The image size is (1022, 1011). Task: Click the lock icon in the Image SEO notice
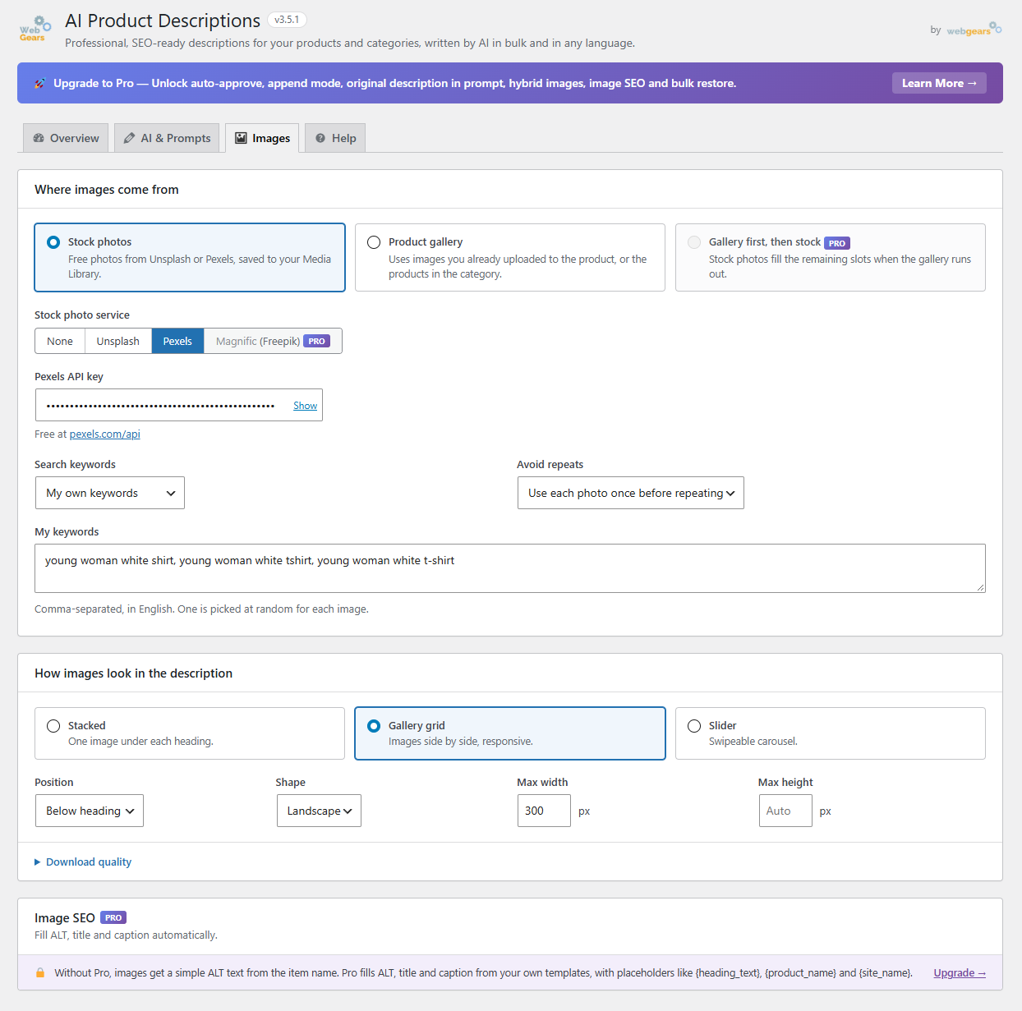click(x=40, y=973)
